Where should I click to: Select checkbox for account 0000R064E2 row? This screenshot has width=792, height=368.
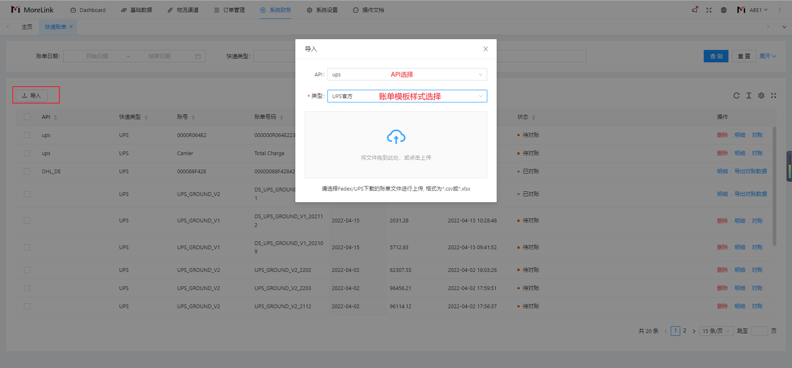click(27, 135)
